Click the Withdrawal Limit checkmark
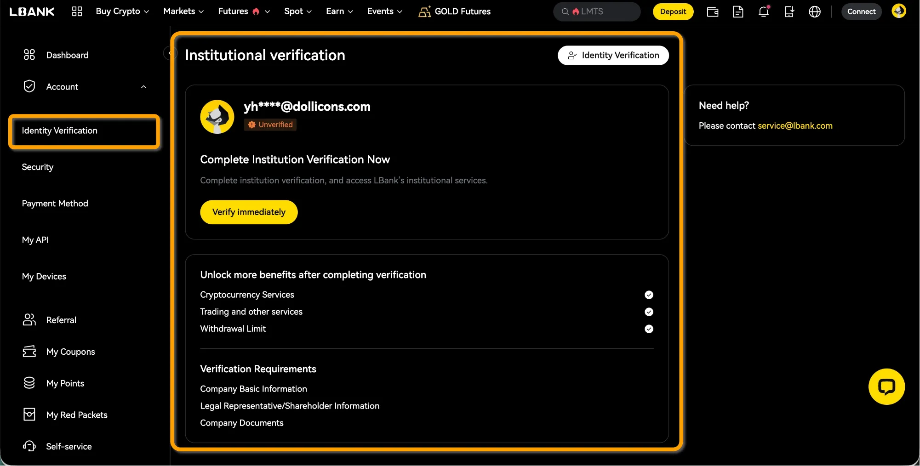The width and height of the screenshot is (920, 466). coord(649,329)
